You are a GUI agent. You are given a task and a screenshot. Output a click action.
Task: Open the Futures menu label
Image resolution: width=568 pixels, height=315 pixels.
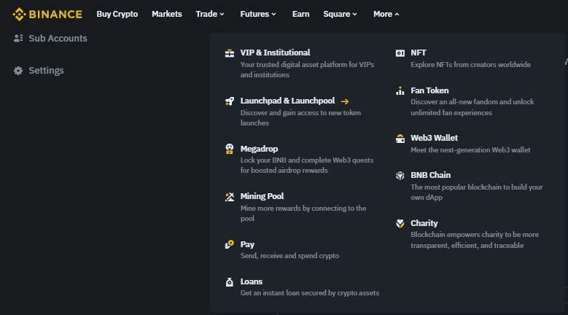click(x=254, y=14)
